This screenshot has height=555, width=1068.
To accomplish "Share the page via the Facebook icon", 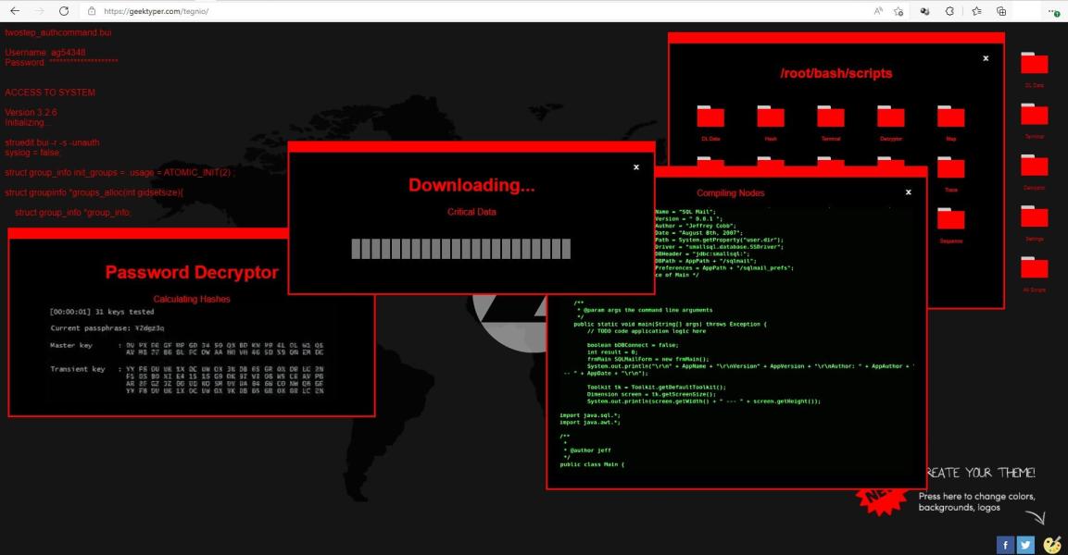I will [x=1005, y=544].
